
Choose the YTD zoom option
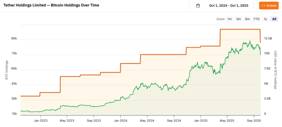click(x=256, y=19)
